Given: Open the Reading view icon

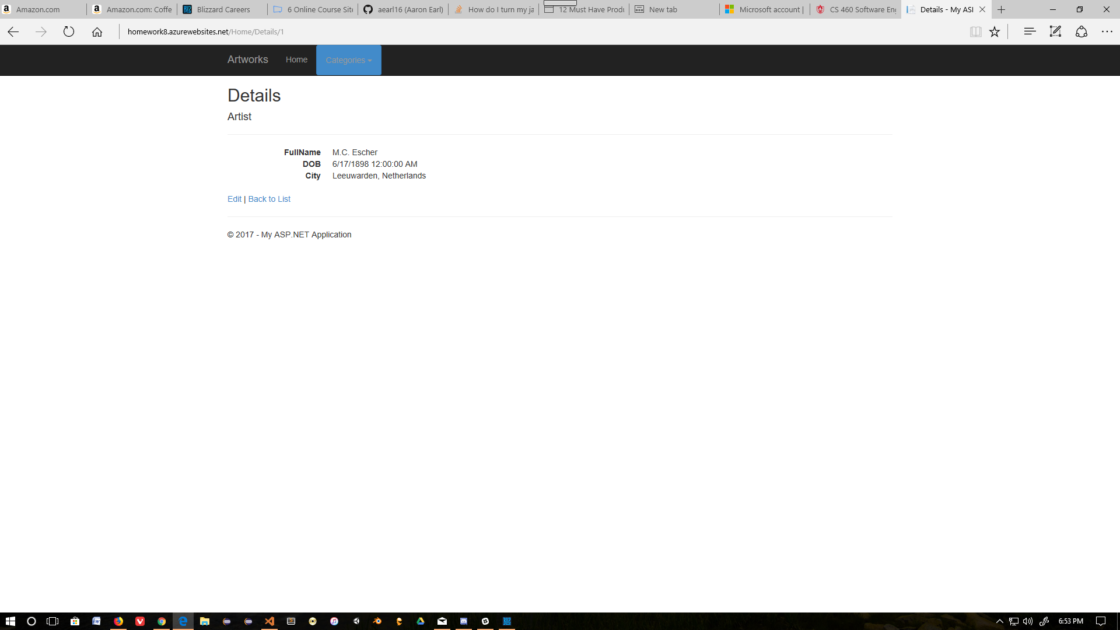Looking at the screenshot, I should click(x=975, y=32).
